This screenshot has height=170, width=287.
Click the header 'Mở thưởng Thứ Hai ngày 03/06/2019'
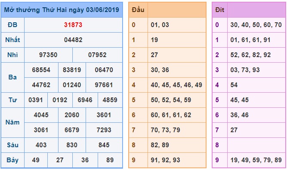coord(62,10)
